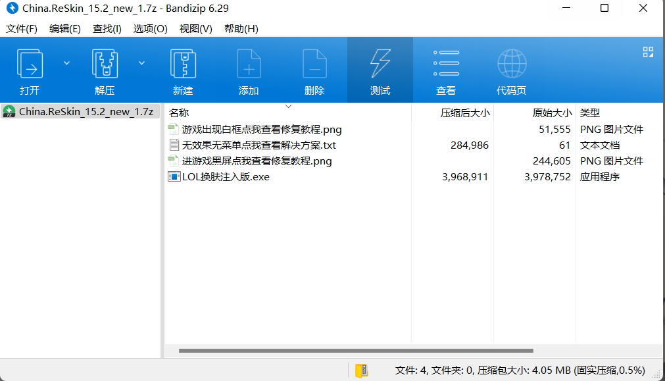Click the icon of 进游戏黑屏 png file
Viewport: 665px width, 381px height.
pyautogui.click(x=173, y=161)
